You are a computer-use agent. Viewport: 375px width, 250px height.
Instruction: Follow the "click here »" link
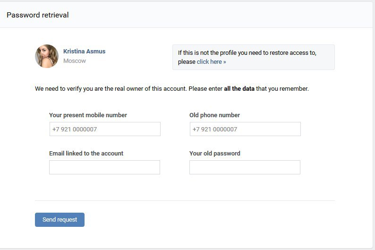pyautogui.click(x=211, y=62)
